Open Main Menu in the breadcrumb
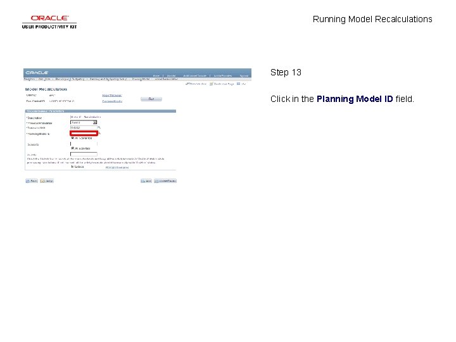 click(x=44, y=79)
